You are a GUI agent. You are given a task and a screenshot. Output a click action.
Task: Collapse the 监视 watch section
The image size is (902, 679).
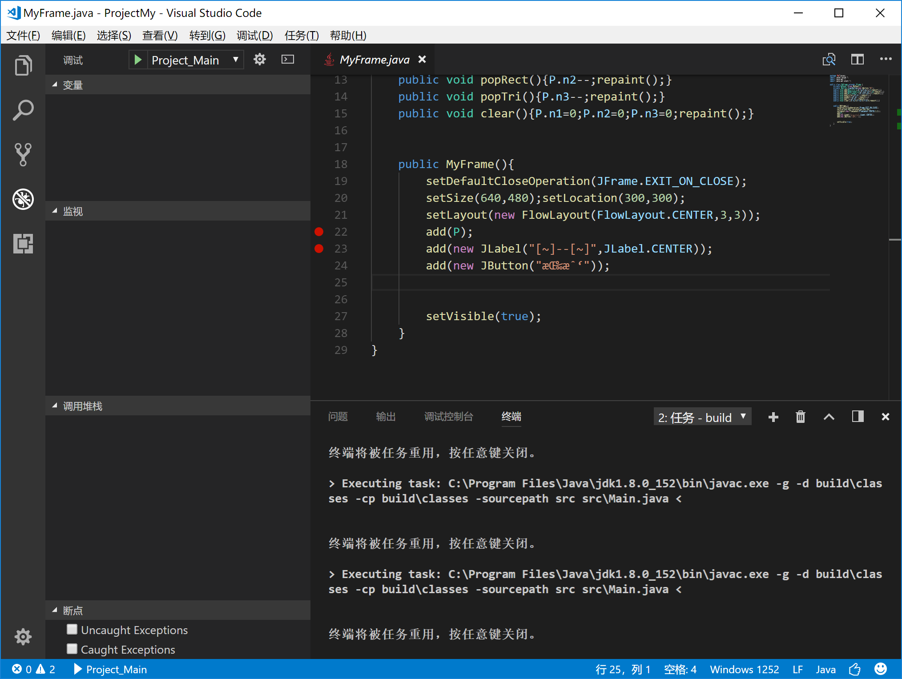pyautogui.click(x=55, y=211)
